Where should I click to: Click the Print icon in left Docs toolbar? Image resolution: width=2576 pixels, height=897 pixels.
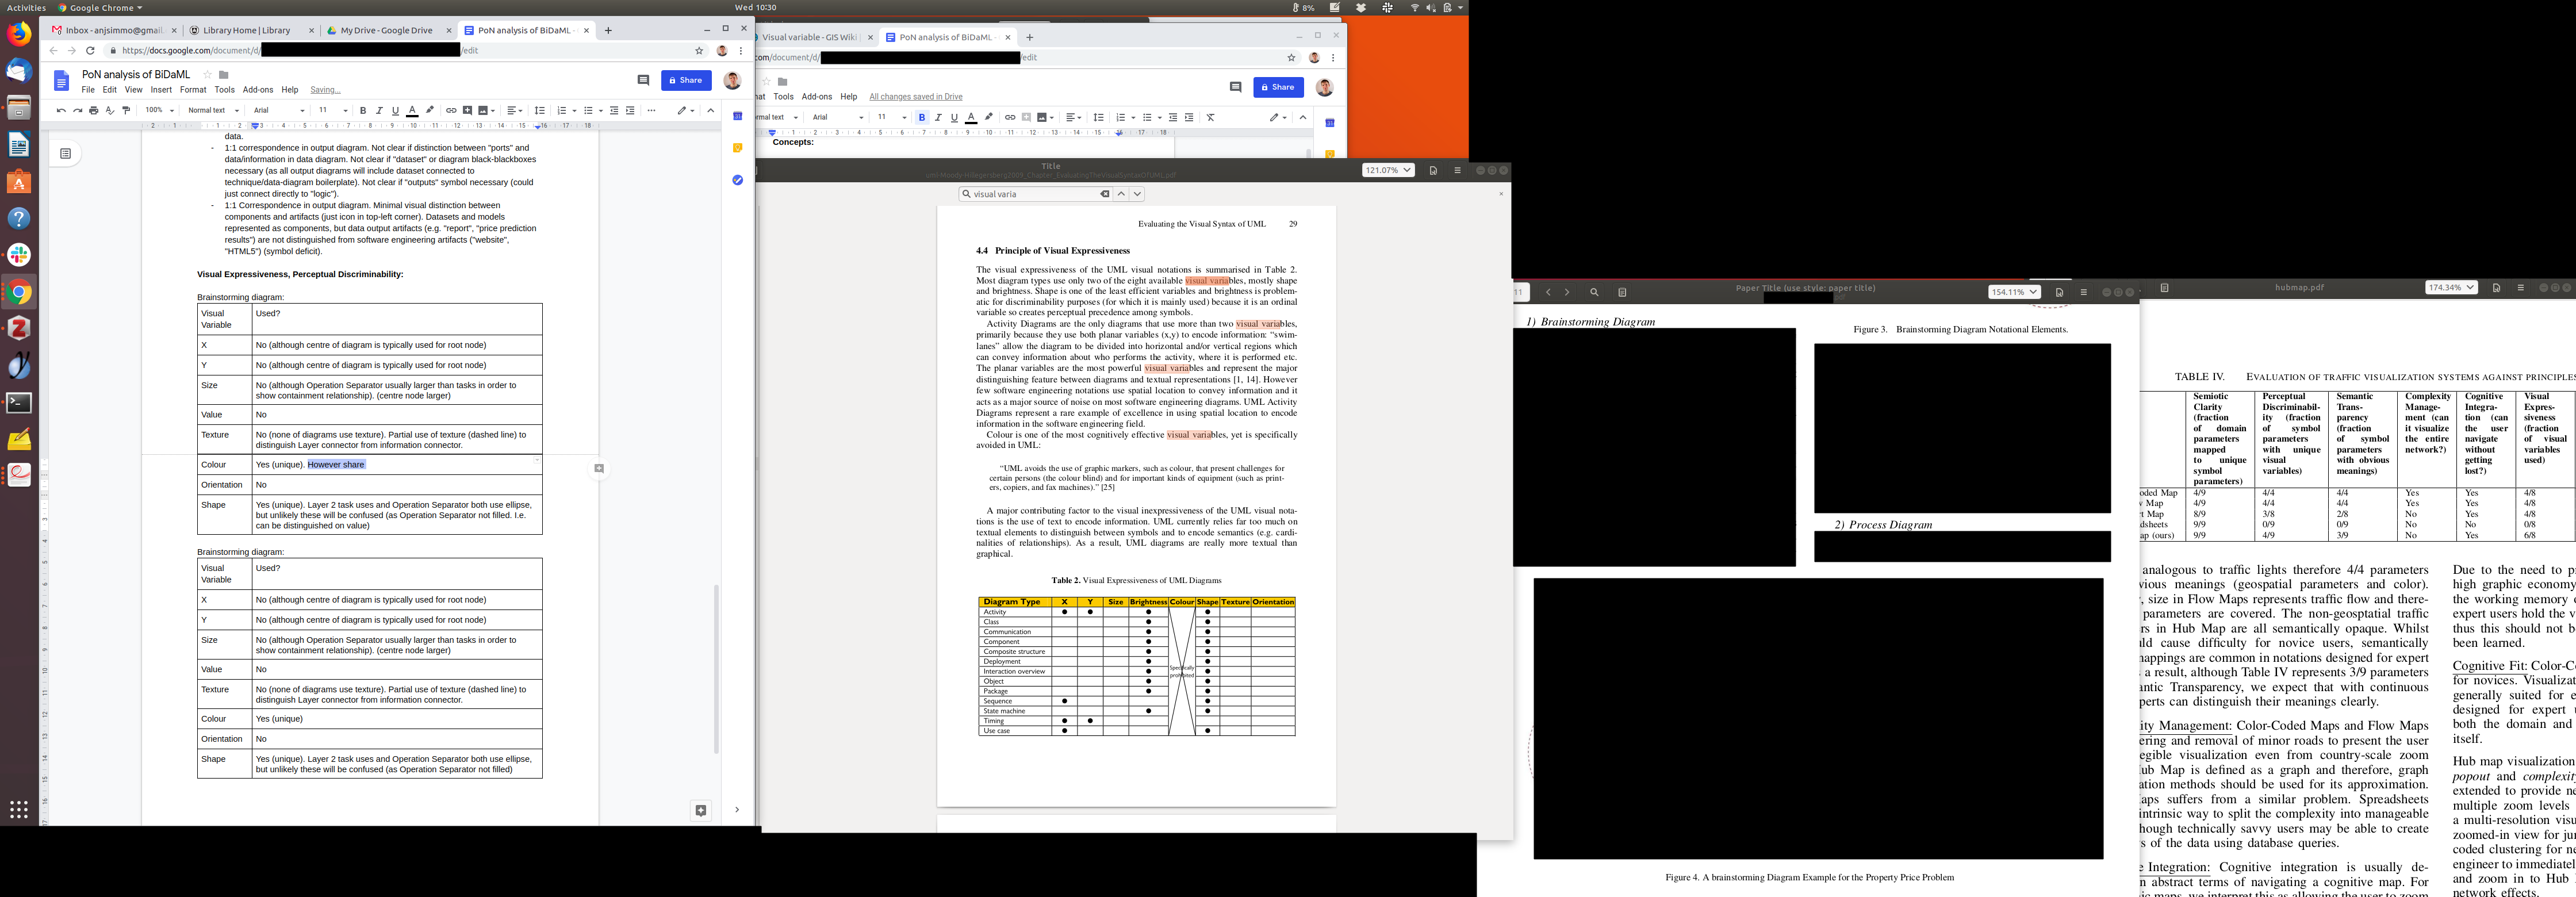coord(93,111)
